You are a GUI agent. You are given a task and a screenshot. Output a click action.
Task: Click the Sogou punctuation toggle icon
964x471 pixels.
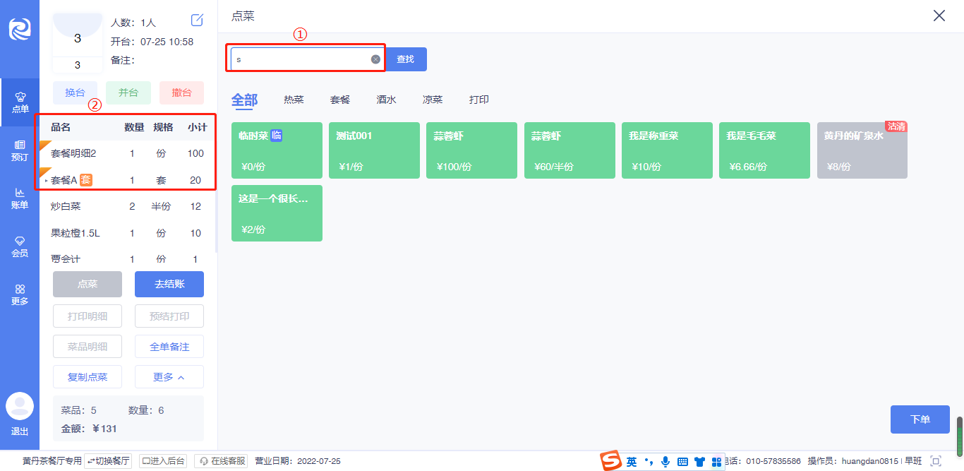[649, 462]
